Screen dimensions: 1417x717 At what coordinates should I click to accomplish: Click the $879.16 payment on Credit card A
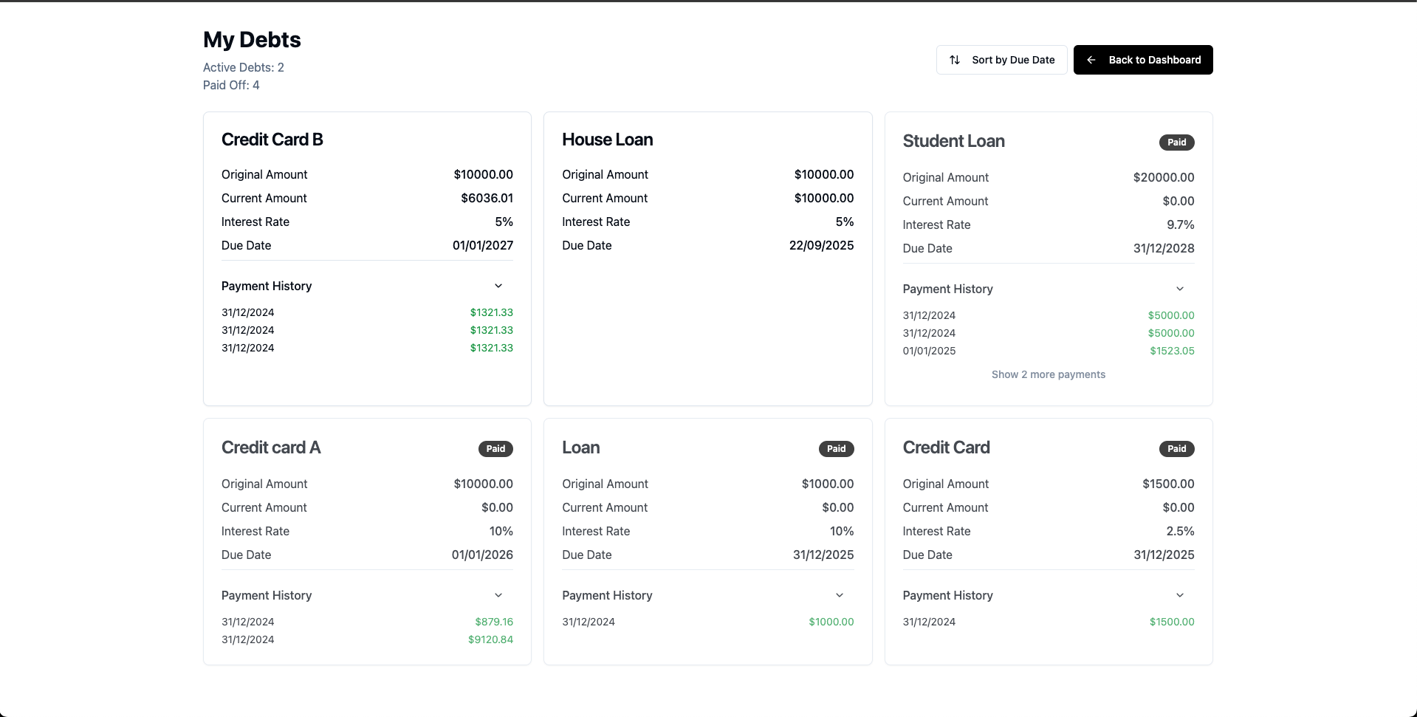pyautogui.click(x=494, y=622)
